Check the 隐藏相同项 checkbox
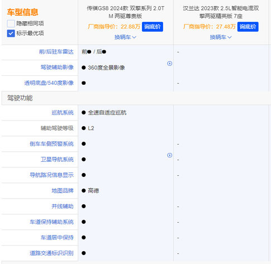271x264 pixels. pyautogui.click(x=11, y=23)
